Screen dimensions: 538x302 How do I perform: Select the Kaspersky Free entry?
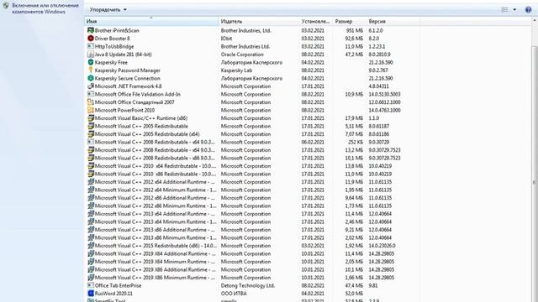coord(111,62)
